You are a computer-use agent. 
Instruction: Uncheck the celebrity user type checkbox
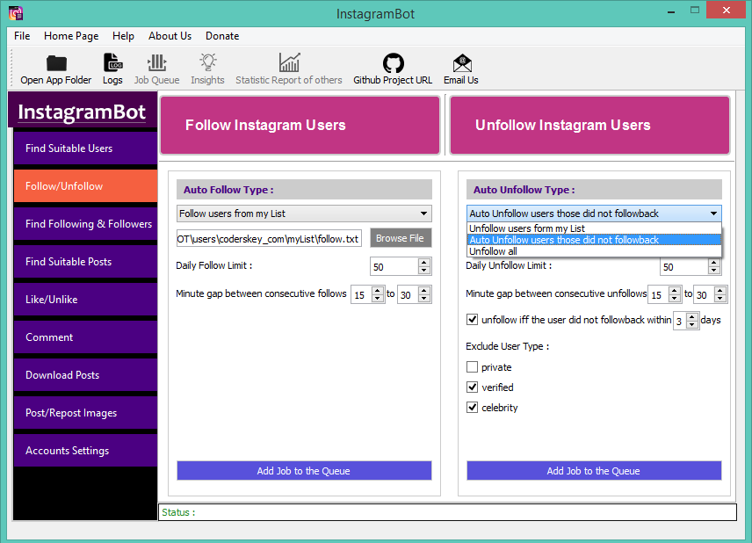coord(473,408)
